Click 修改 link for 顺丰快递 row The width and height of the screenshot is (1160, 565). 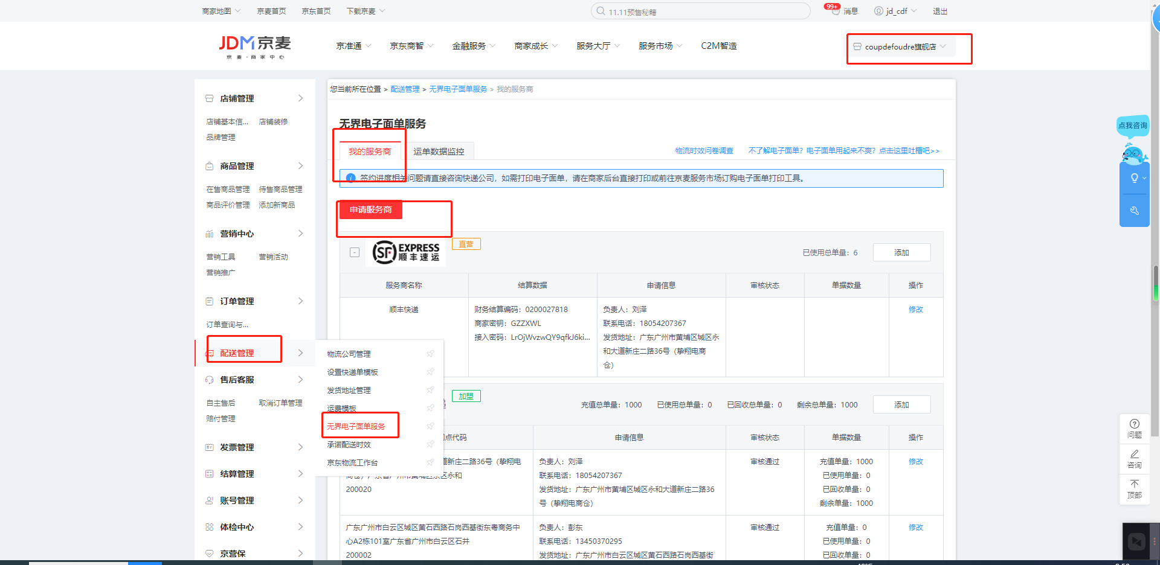tap(915, 309)
